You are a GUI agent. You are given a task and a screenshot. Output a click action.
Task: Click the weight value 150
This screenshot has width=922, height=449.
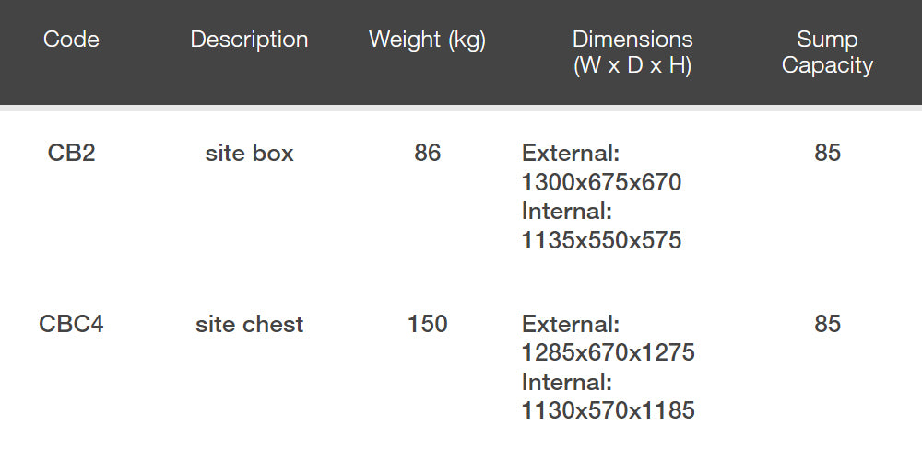(428, 324)
